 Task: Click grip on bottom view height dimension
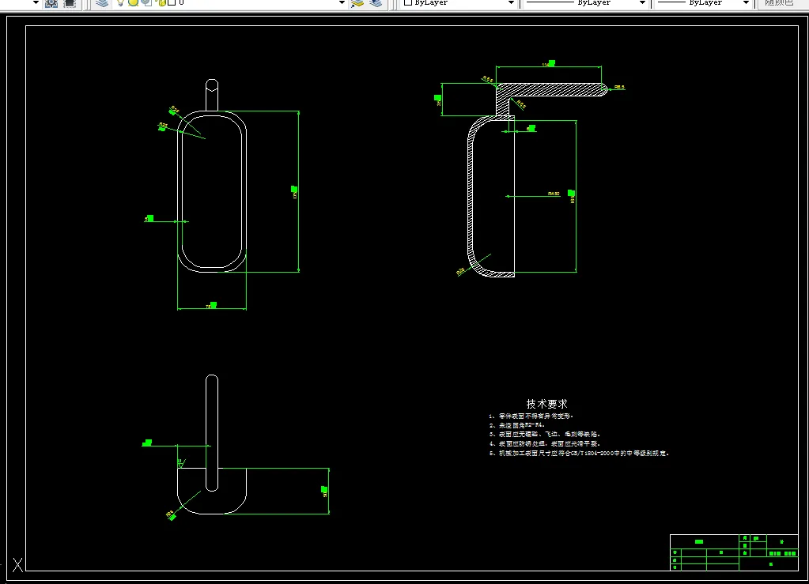click(x=324, y=489)
